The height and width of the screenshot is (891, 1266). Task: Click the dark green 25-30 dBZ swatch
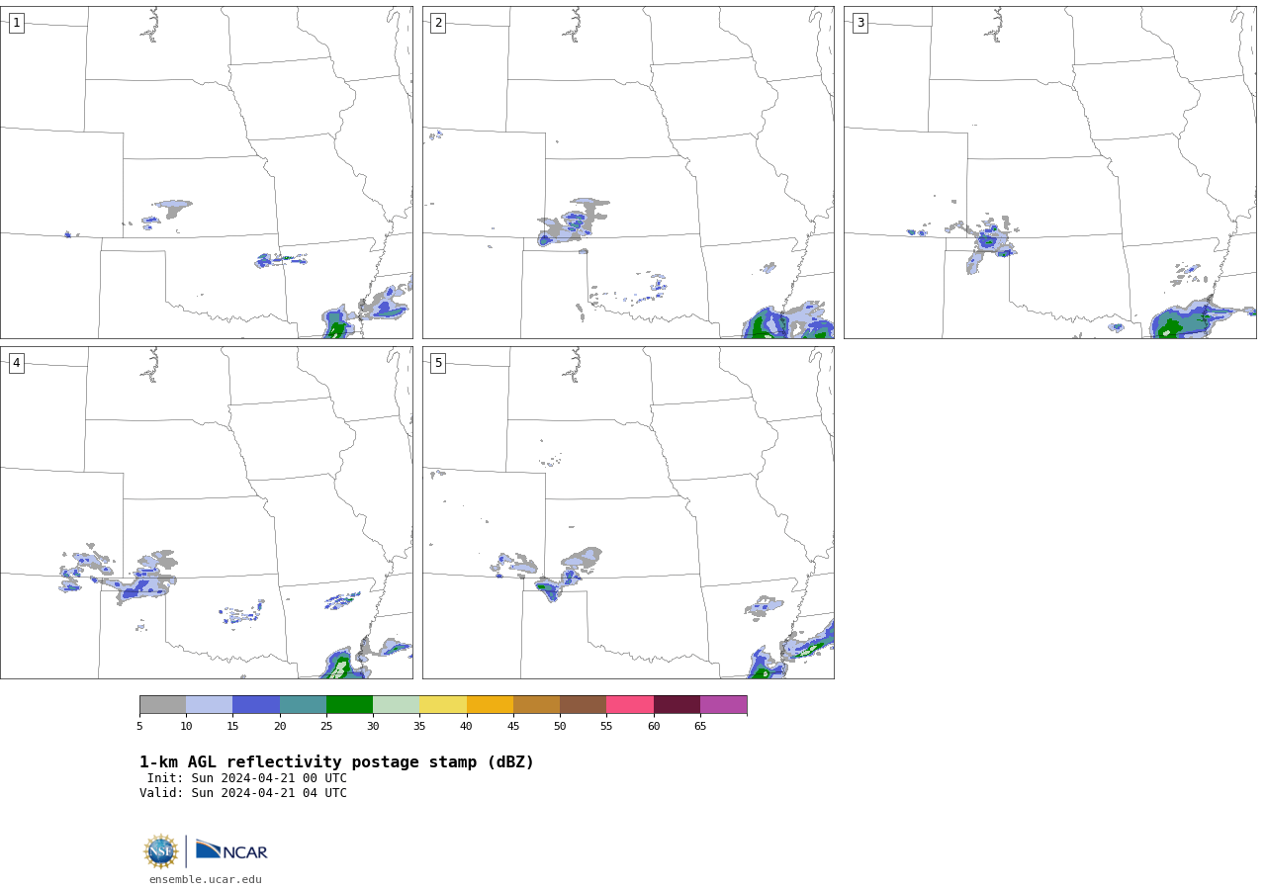tap(349, 705)
